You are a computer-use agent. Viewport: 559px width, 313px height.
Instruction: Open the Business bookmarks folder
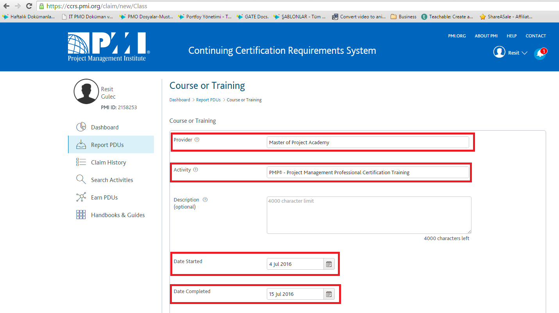(x=404, y=17)
